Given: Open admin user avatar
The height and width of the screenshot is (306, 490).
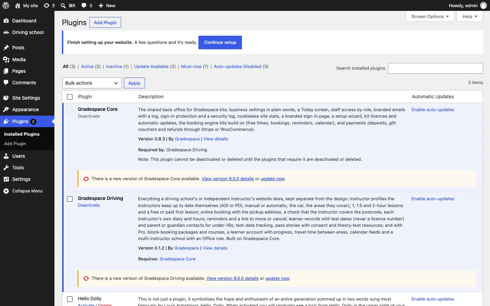Looking at the screenshot, I should pyautogui.click(x=484, y=5).
